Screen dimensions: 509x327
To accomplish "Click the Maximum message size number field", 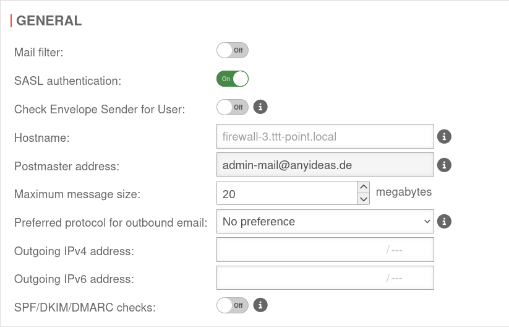I will (286, 193).
